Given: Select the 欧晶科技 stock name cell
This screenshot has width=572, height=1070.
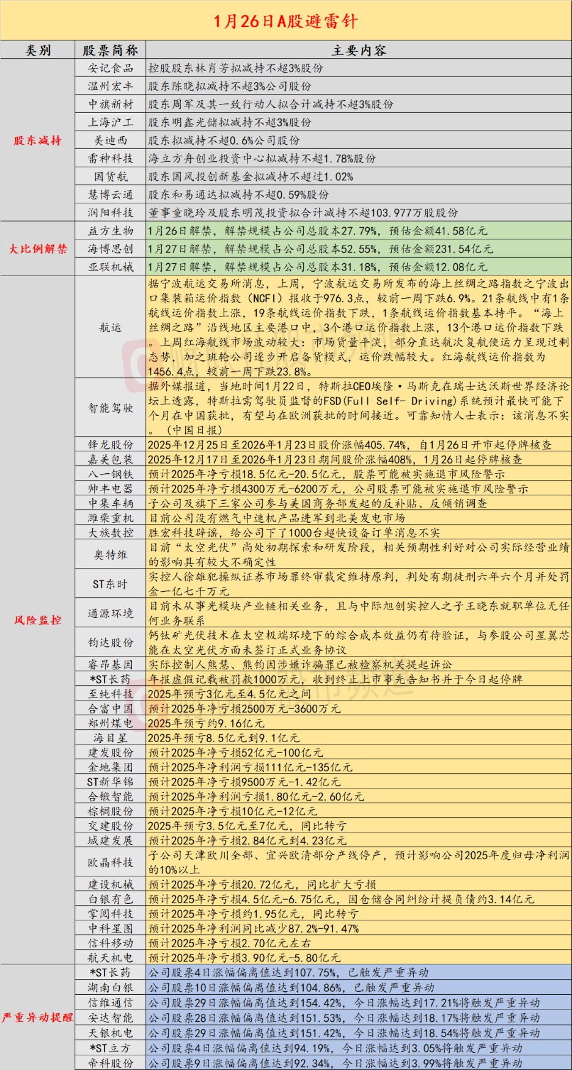Looking at the screenshot, I should tap(110, 862).
